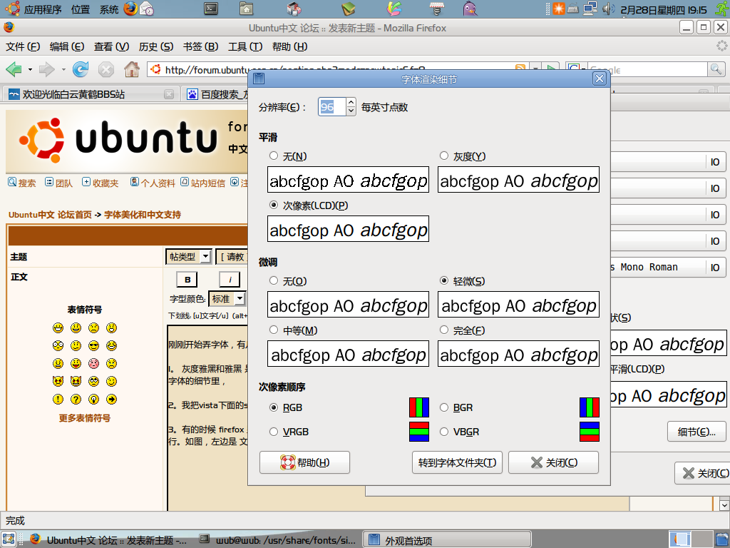Open the trash icon in bottom panel
Screen dimensions: 730x548
[721, 539]
